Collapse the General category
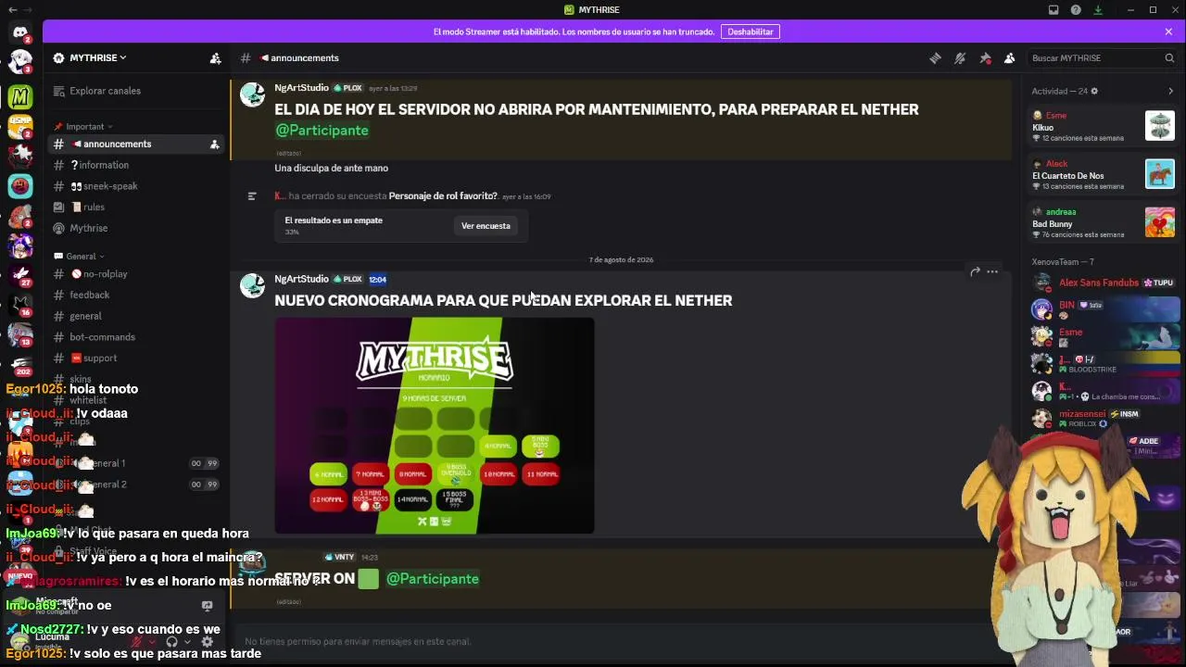This screenshot has width=1186, height=667. pos(80,257)
